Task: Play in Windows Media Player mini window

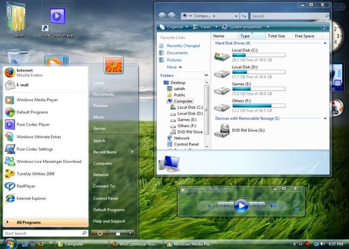Action: 241,206
